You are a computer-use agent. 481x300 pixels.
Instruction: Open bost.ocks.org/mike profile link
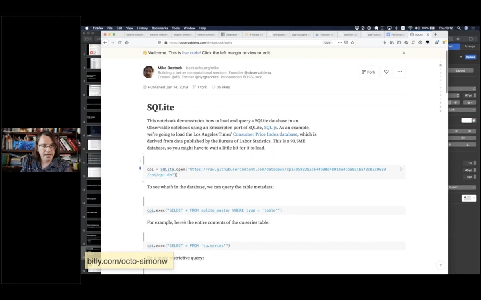click(202, 68)
